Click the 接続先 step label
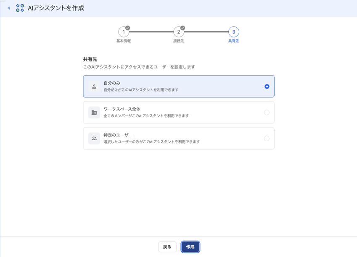 (179, 41)
